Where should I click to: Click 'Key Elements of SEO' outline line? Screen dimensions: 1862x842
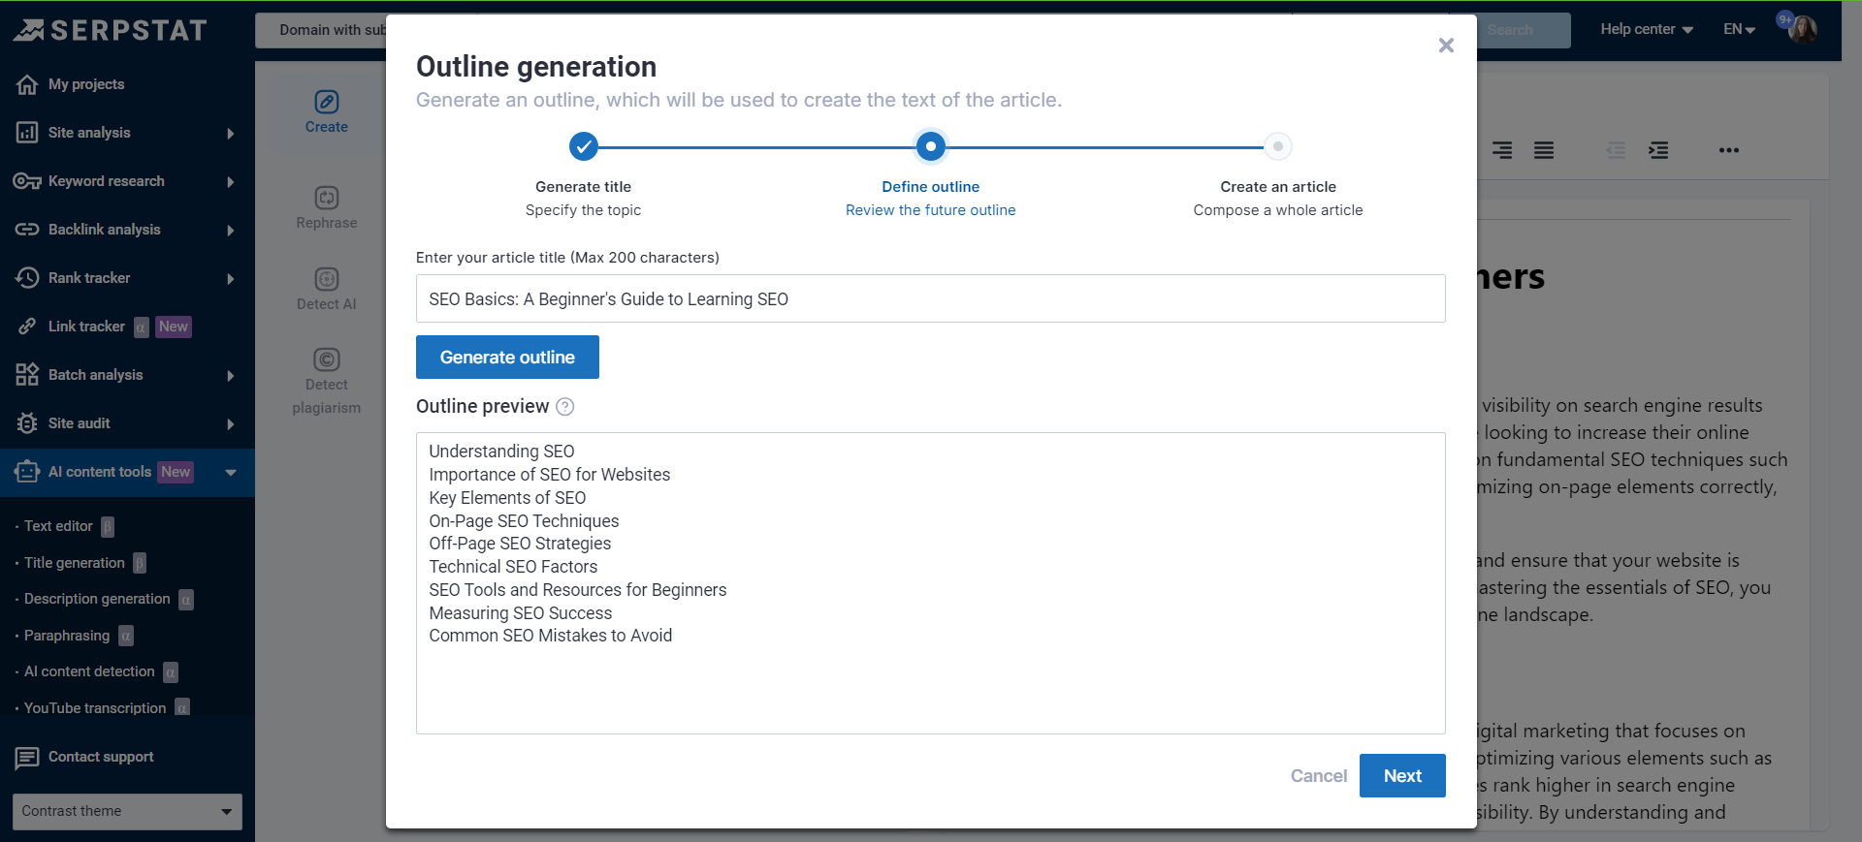point(507,498)
